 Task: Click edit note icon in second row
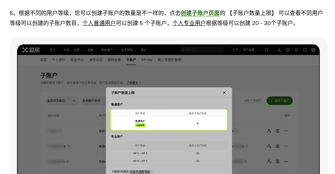(247, 146)
